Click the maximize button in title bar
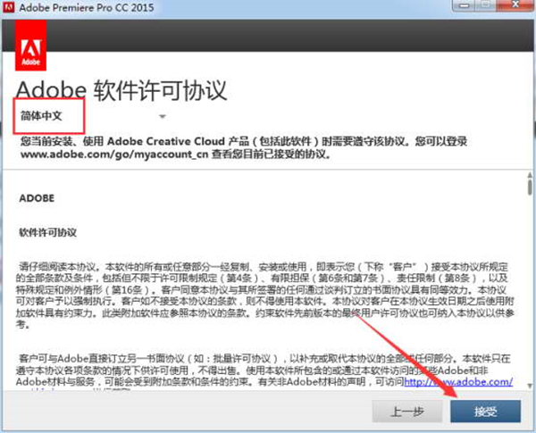 coord(485,5)
